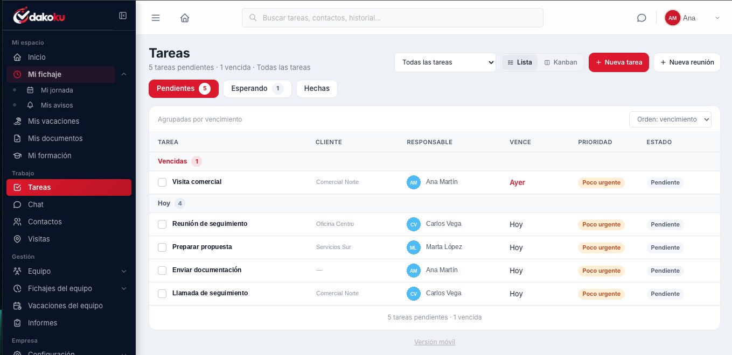Follow the Versión móvil link

pyautogui.click(x=435, y=342)
